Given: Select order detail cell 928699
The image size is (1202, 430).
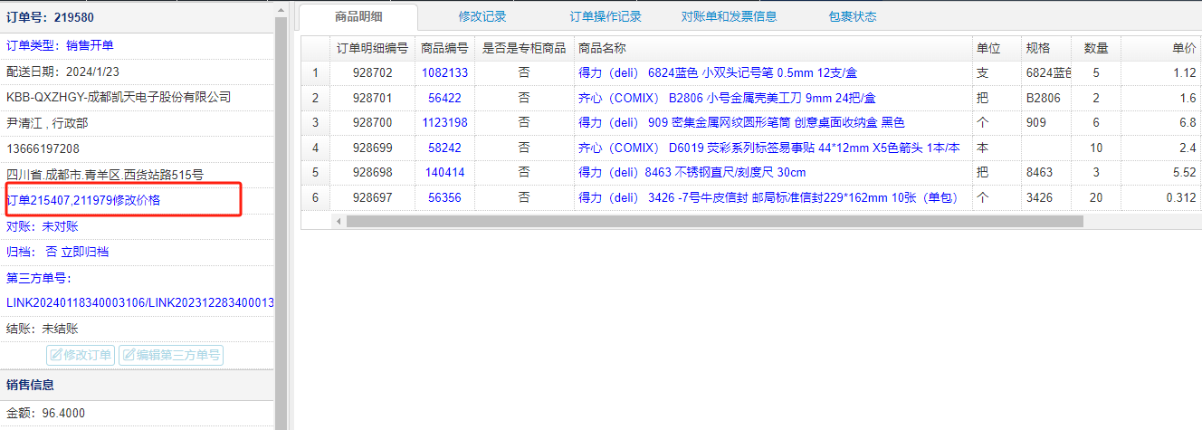Looking at the screenshot, I should click(372, 148).
